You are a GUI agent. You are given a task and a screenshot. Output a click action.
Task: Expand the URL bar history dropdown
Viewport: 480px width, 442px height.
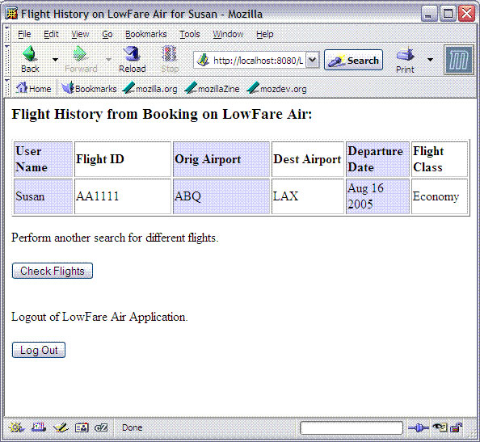(x=312, y=60)
